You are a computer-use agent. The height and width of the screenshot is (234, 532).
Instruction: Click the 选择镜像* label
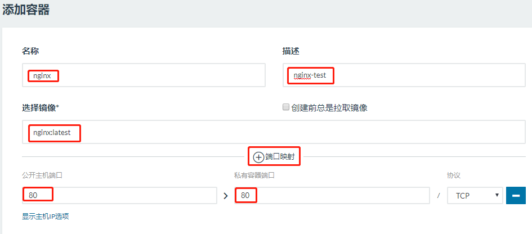pos(41,107)
